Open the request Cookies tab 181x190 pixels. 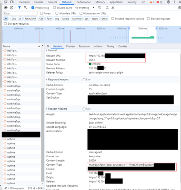[123, 46]
